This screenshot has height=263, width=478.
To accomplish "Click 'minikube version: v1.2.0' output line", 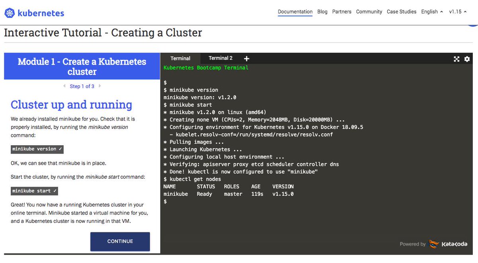I will (x=200, y=97).
